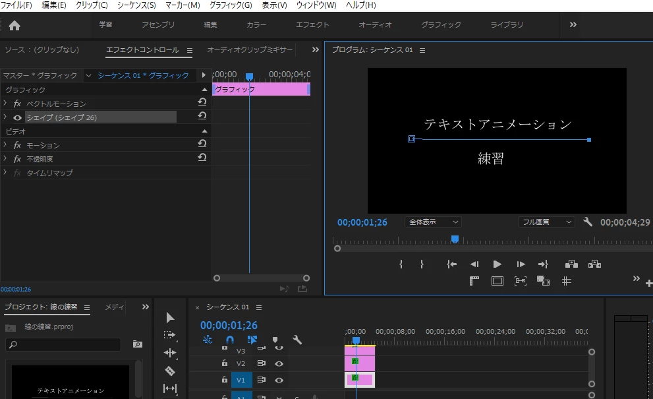Step forward one frame
Image resolution: width=653 pixels, height=399 pixels.
(x=521, y=264)
